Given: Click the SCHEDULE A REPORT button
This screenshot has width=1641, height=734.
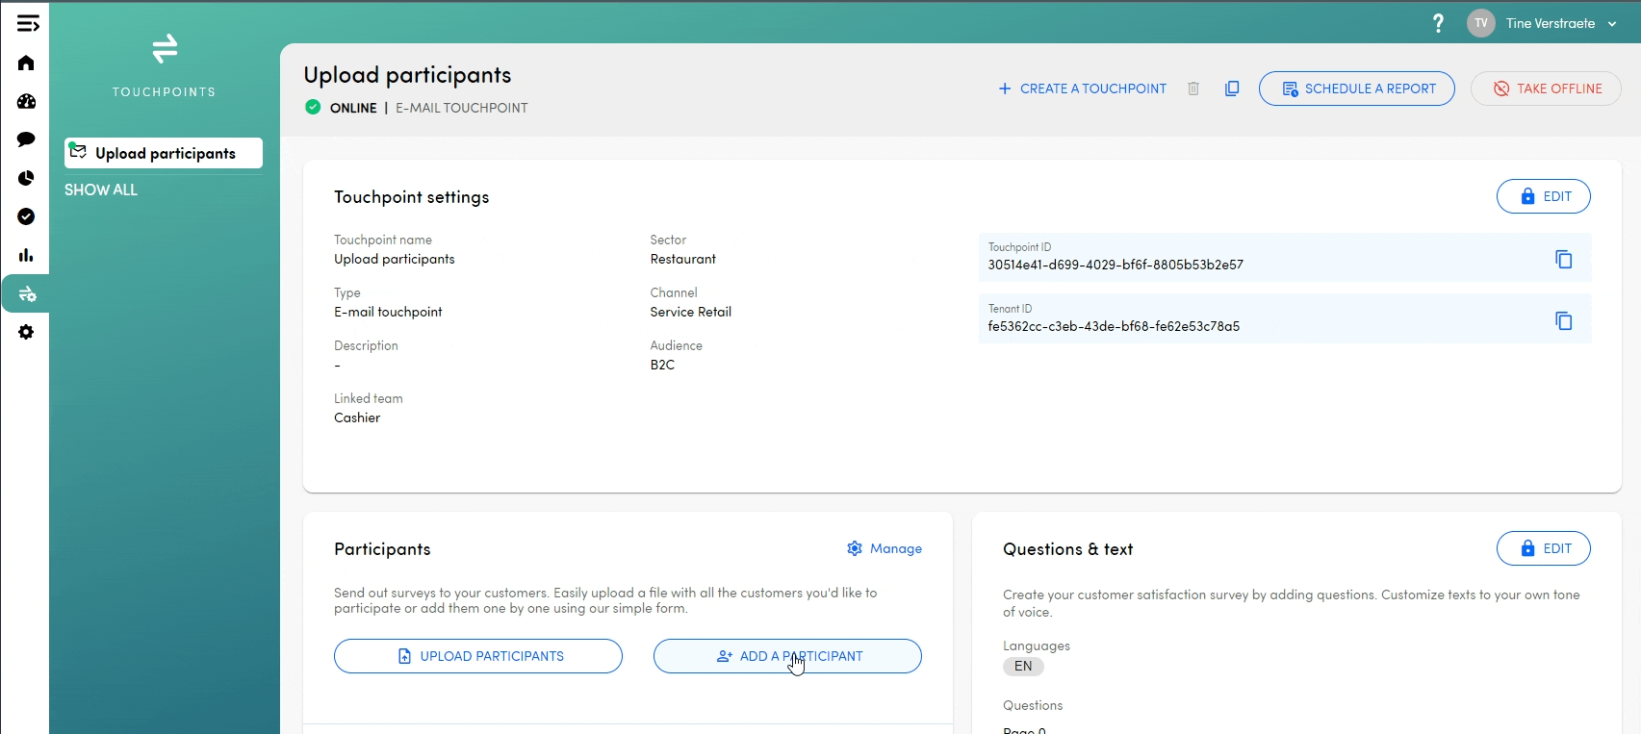Looking at the screenshot, I should click(x=1357, y=89).
